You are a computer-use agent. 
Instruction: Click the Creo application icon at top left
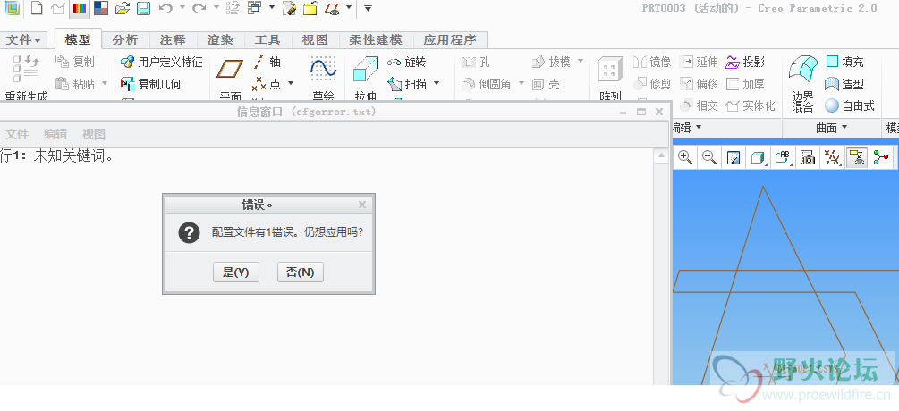tap(12, 8)
